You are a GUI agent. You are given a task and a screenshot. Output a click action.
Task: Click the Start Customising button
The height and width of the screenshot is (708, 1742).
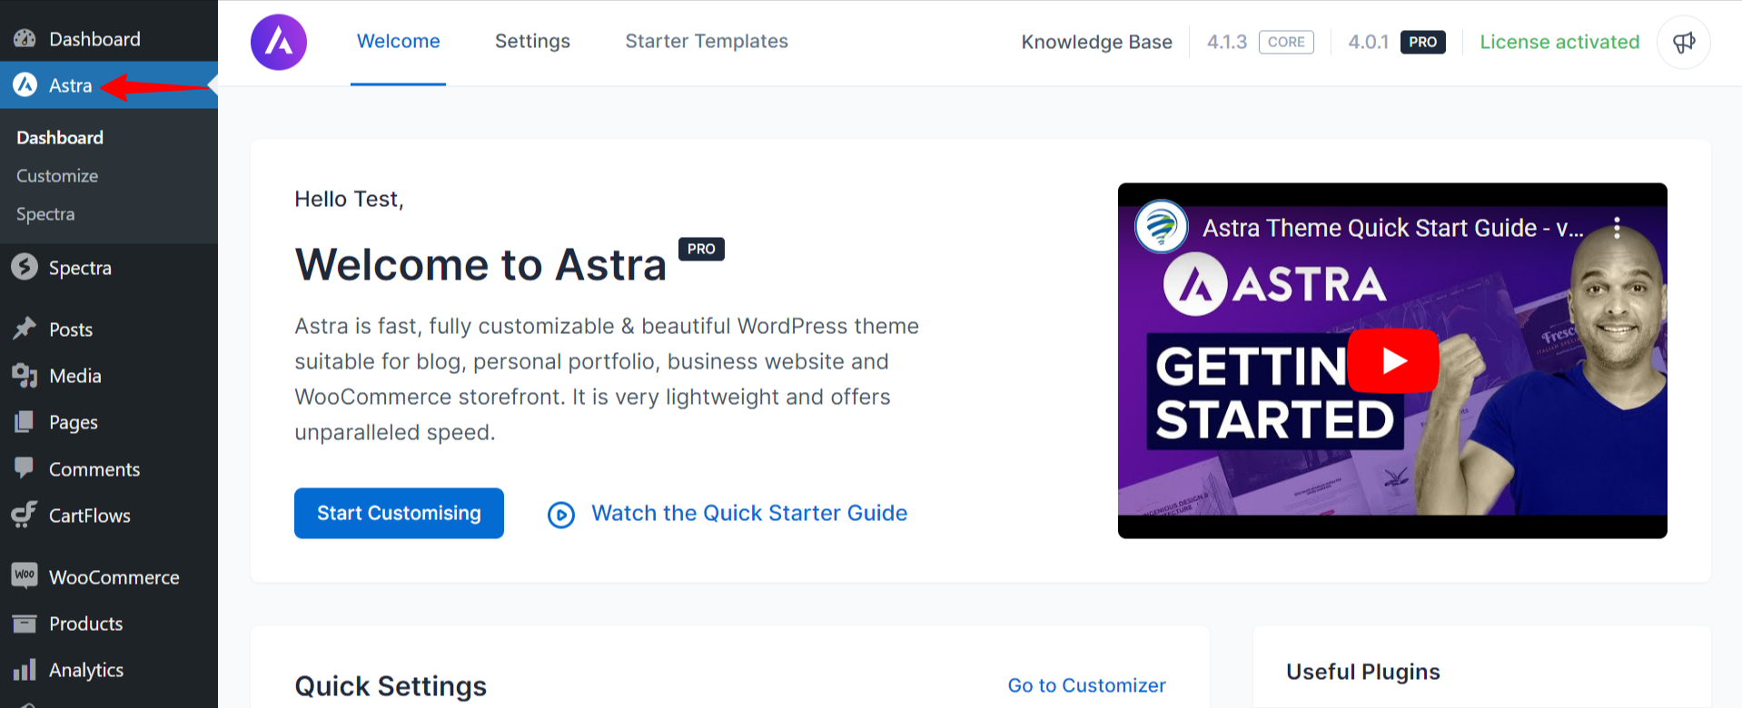(x=399, y=513)
